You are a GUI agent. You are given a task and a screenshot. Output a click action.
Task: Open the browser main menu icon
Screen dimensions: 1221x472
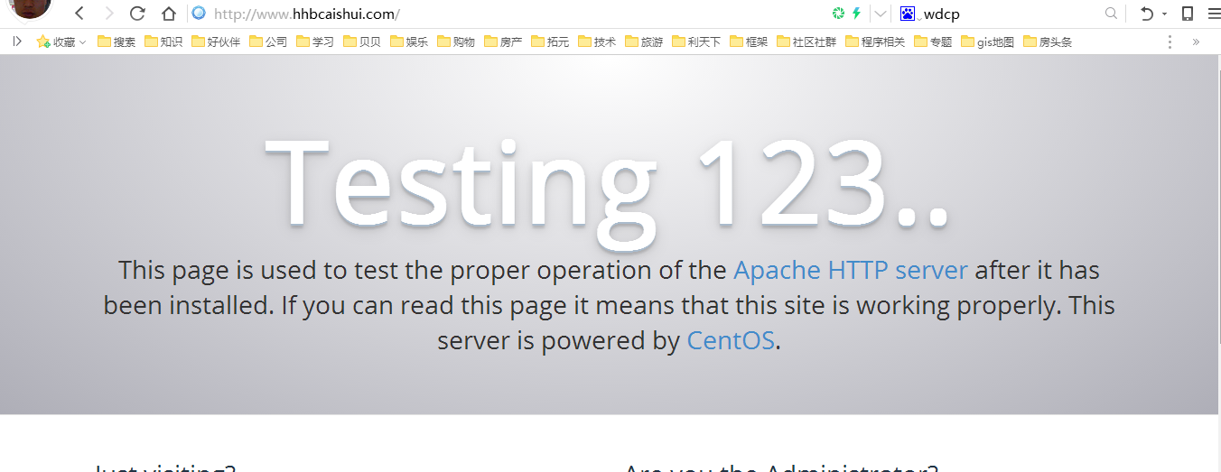coord(1213,14)
